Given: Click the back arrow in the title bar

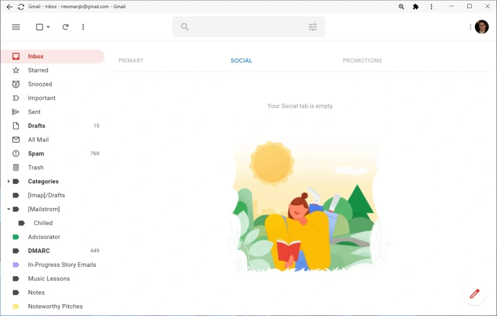Looking at the screenshot, I should (x=9, y=6).
